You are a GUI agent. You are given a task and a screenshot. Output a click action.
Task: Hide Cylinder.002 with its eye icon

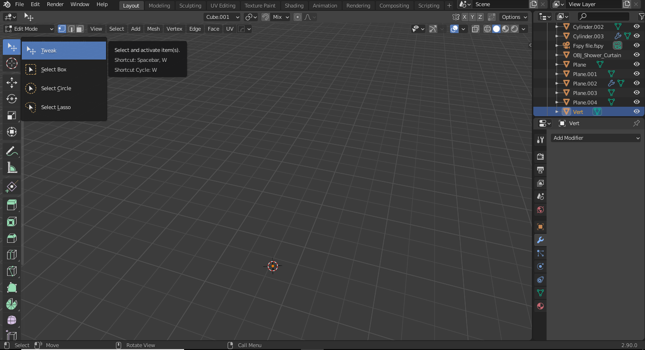[636, 27]
